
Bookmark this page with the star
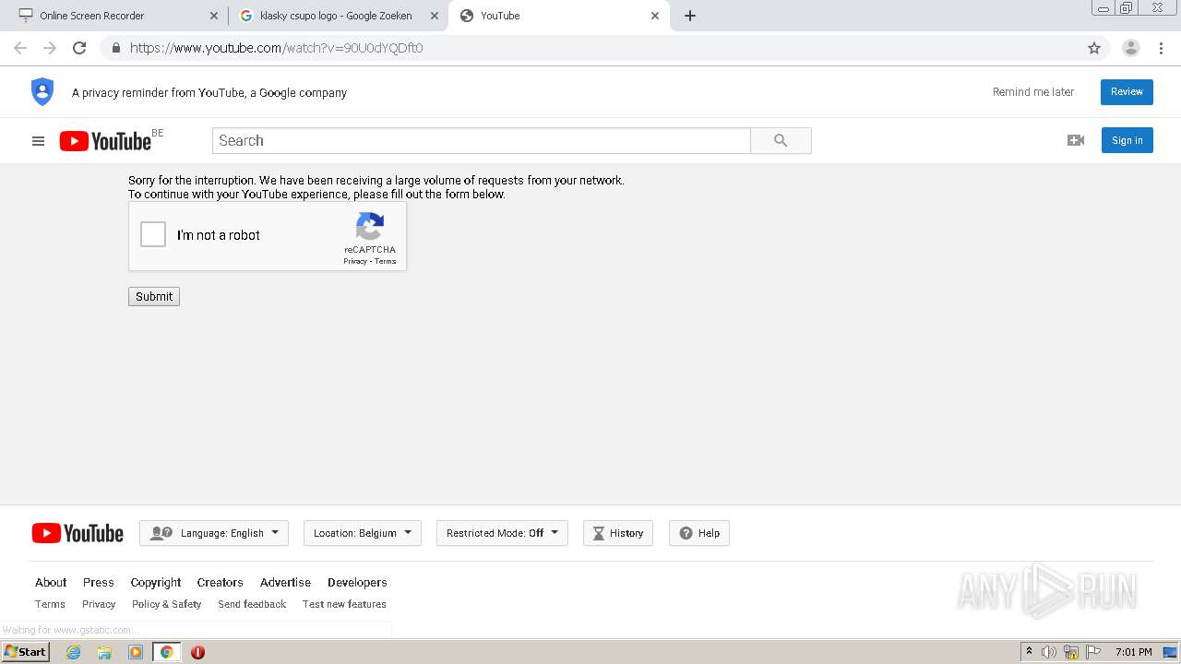coord(1094,48)
